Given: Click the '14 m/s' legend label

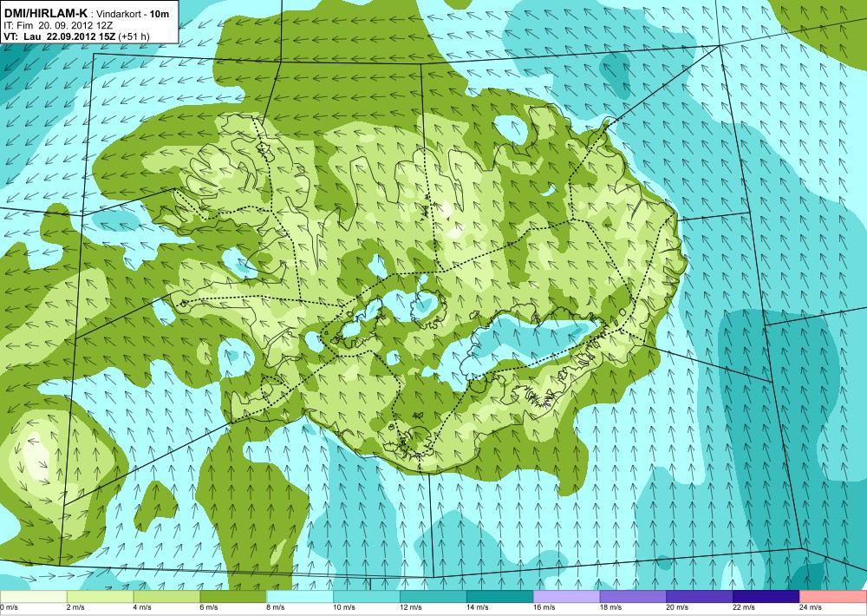Looking at the screenshot, I should pos(477,607).
